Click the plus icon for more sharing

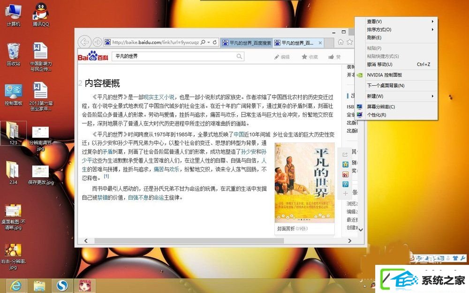pyautogui.click(x=345, y=194)
